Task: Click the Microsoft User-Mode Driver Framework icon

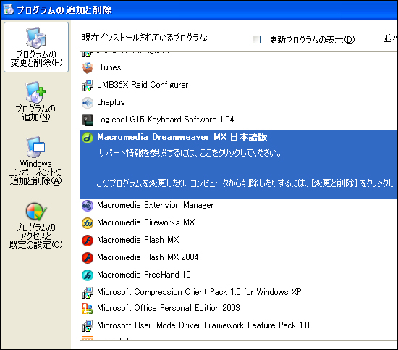Action: pos(88,325)
